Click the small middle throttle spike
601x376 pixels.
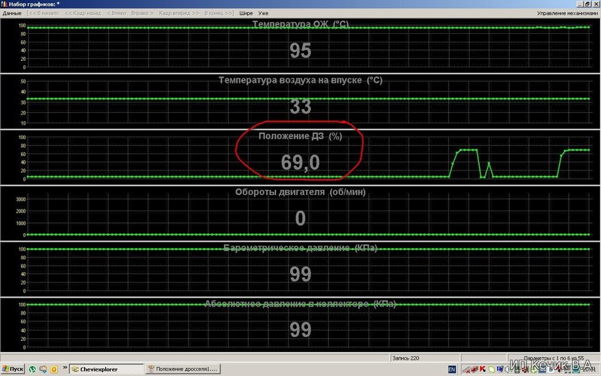(x=489, y=164)
